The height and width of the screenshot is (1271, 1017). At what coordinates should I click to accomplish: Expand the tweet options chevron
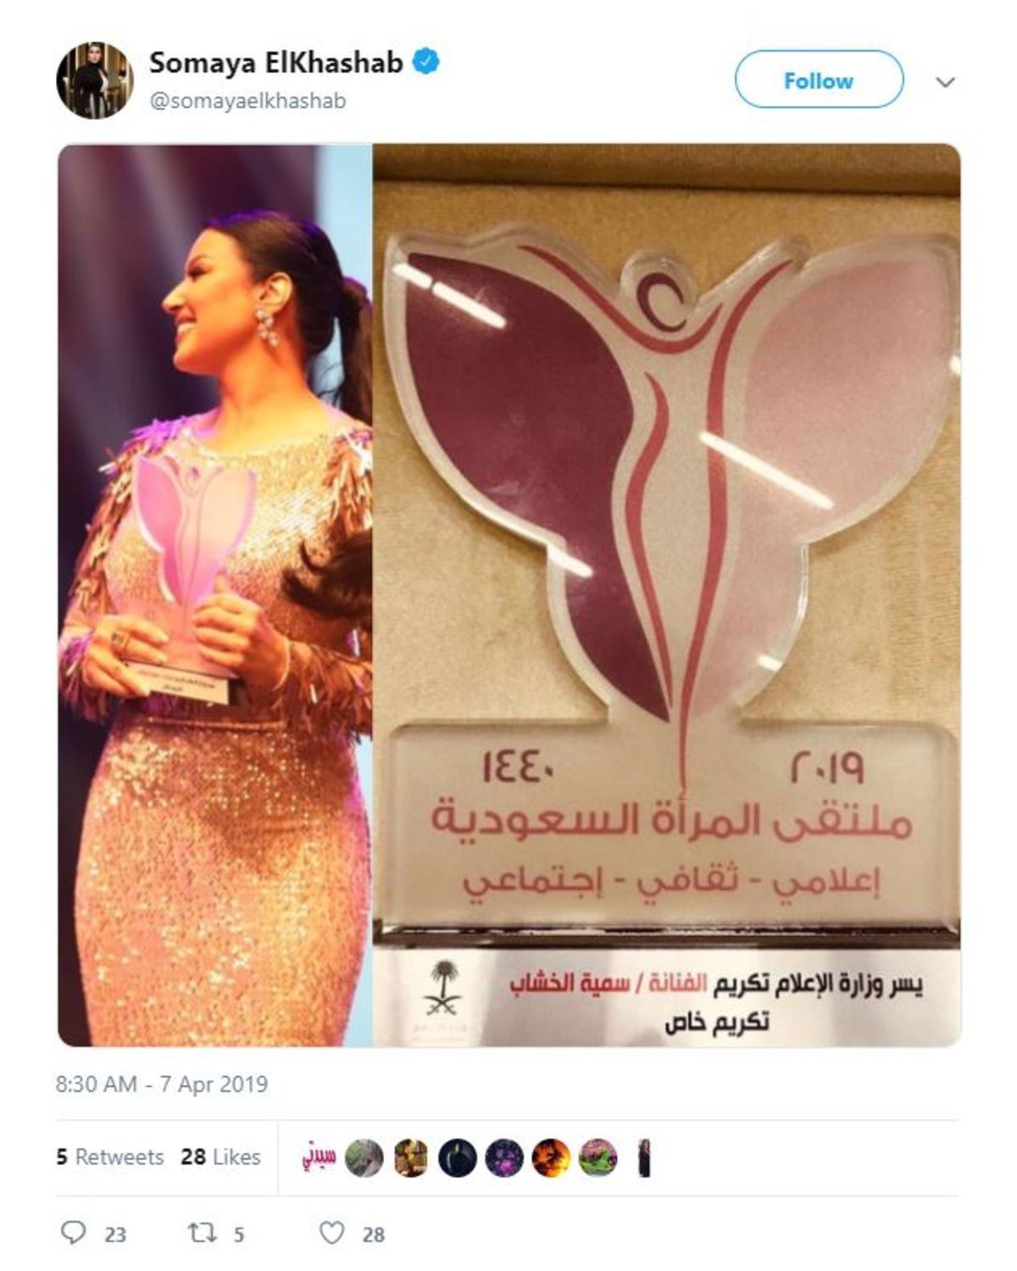[945, 81]
